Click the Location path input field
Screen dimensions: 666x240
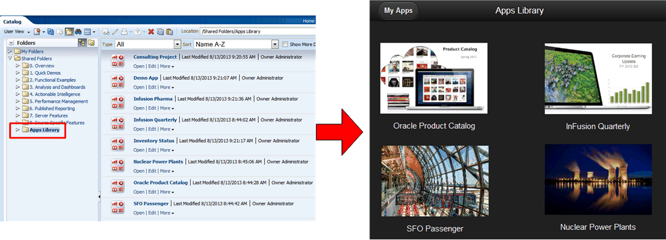(258, 32)
